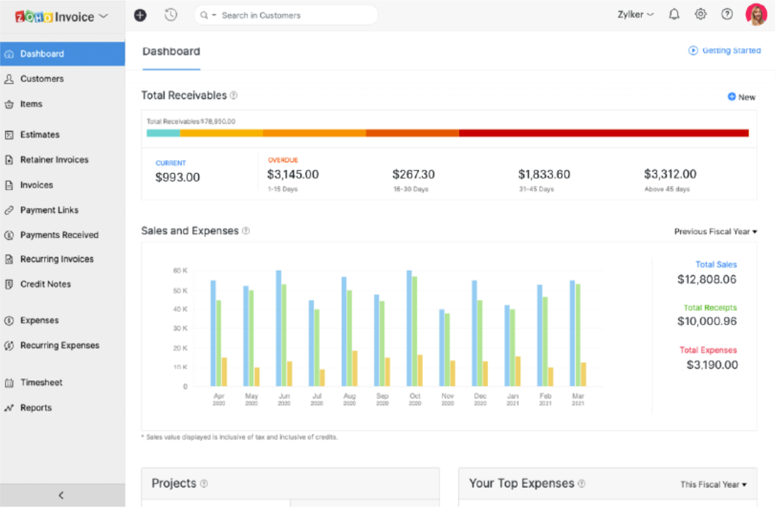The height and width of the screenshot is (515, 776).
Task: Go to Credit Notes
Action: (45, 284)
